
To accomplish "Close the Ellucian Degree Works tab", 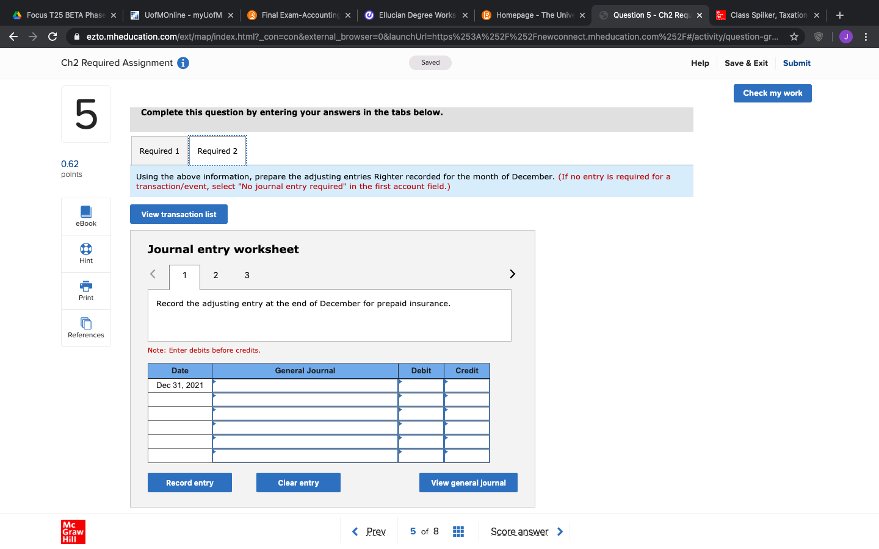I will 465,15.
